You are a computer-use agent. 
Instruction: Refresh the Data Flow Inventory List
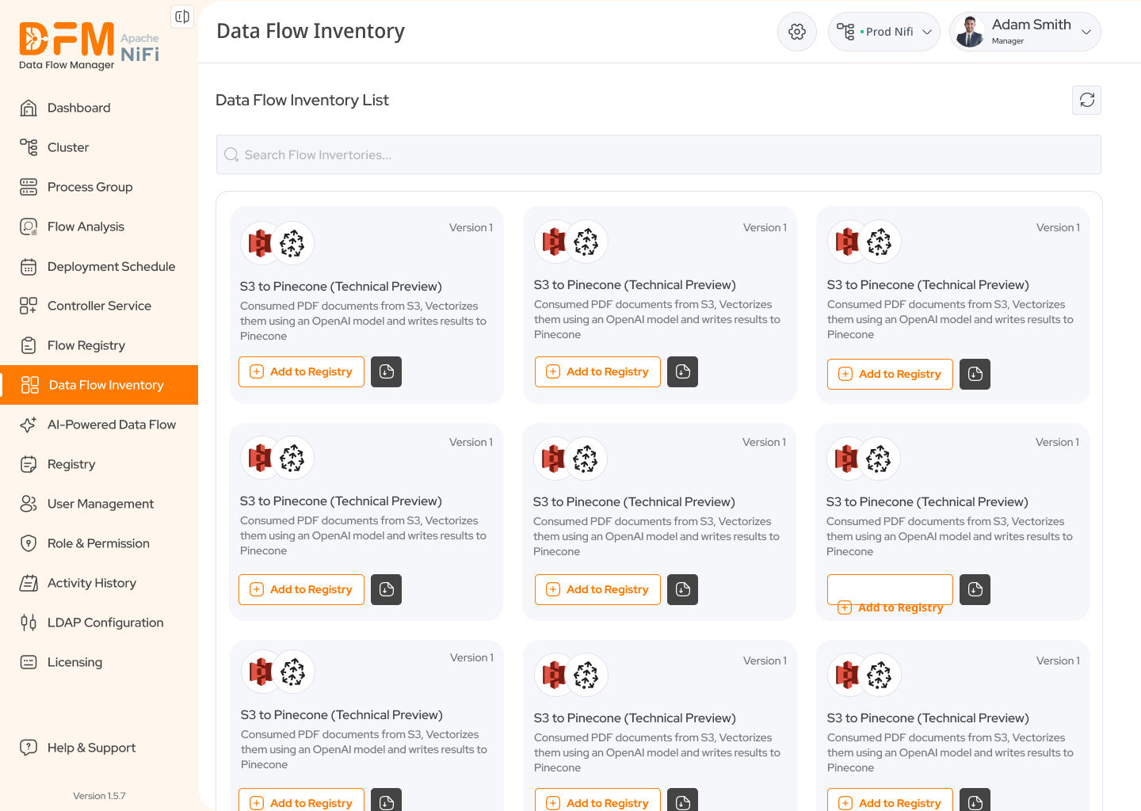[1087, 100]
